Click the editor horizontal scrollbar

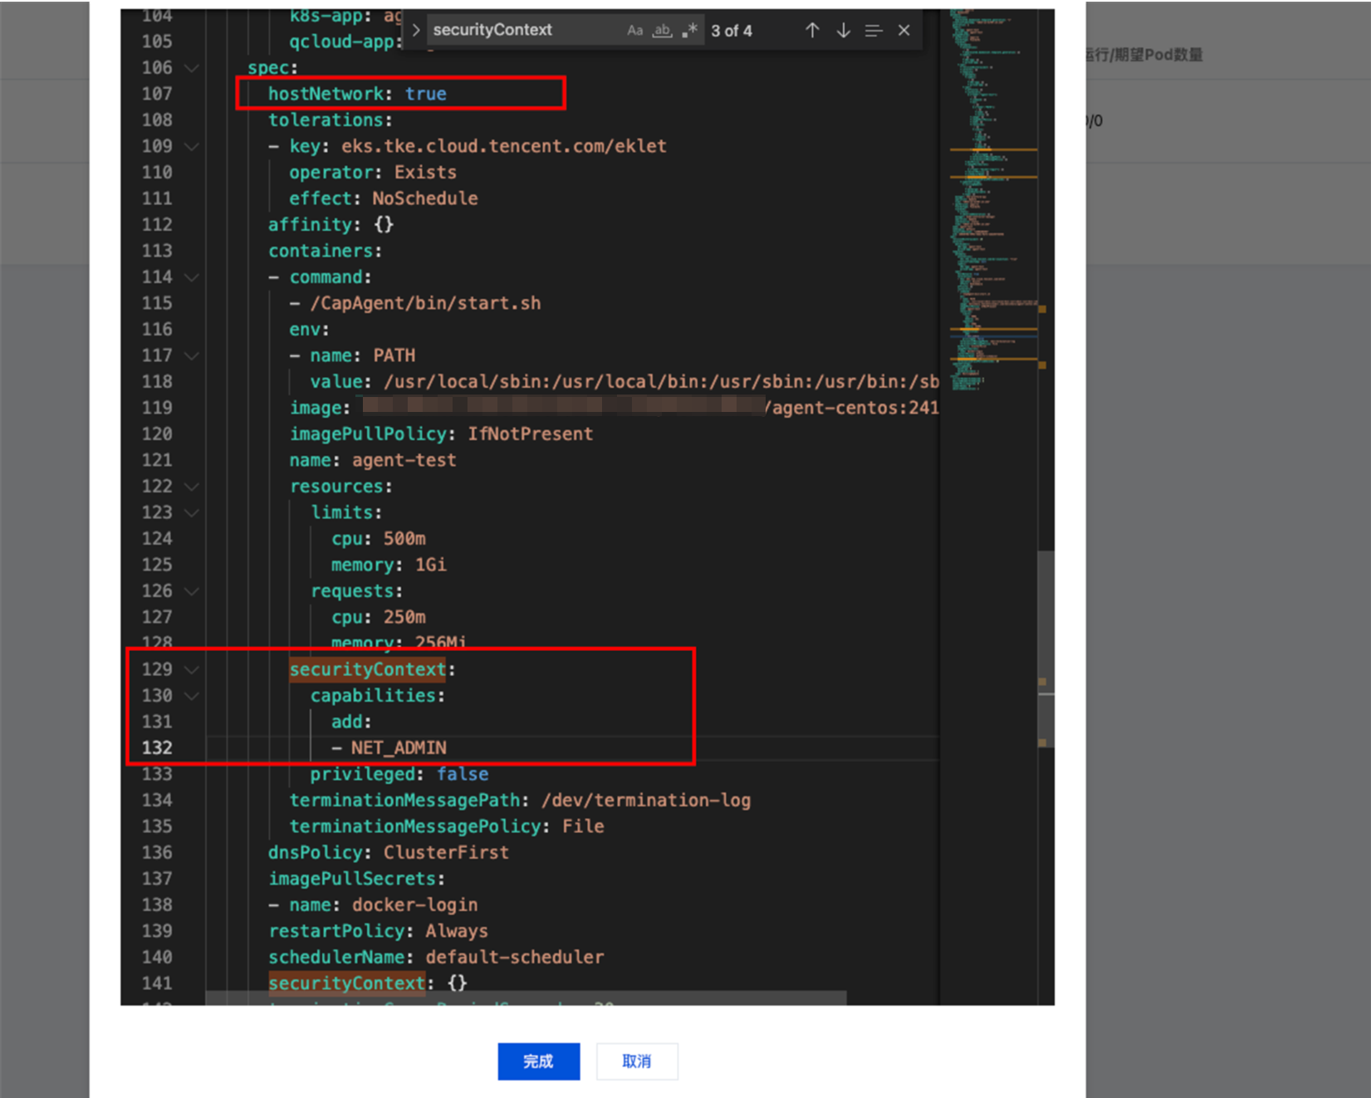tap(526, 997)
